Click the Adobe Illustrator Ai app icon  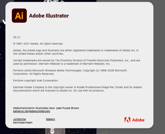(19, 16)
